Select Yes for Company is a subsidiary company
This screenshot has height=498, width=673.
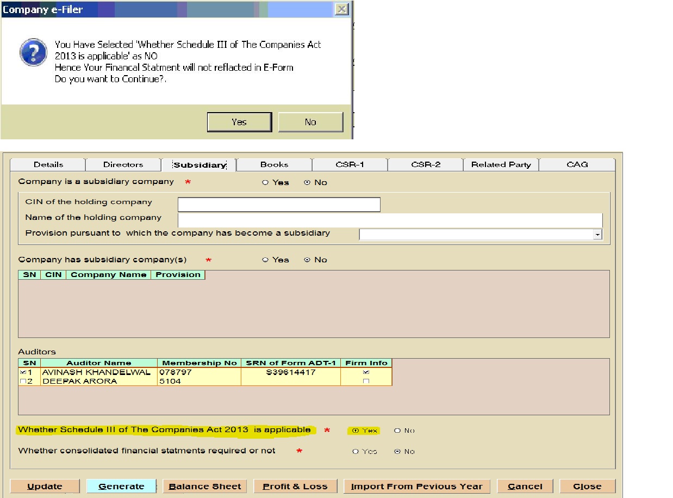266,183
